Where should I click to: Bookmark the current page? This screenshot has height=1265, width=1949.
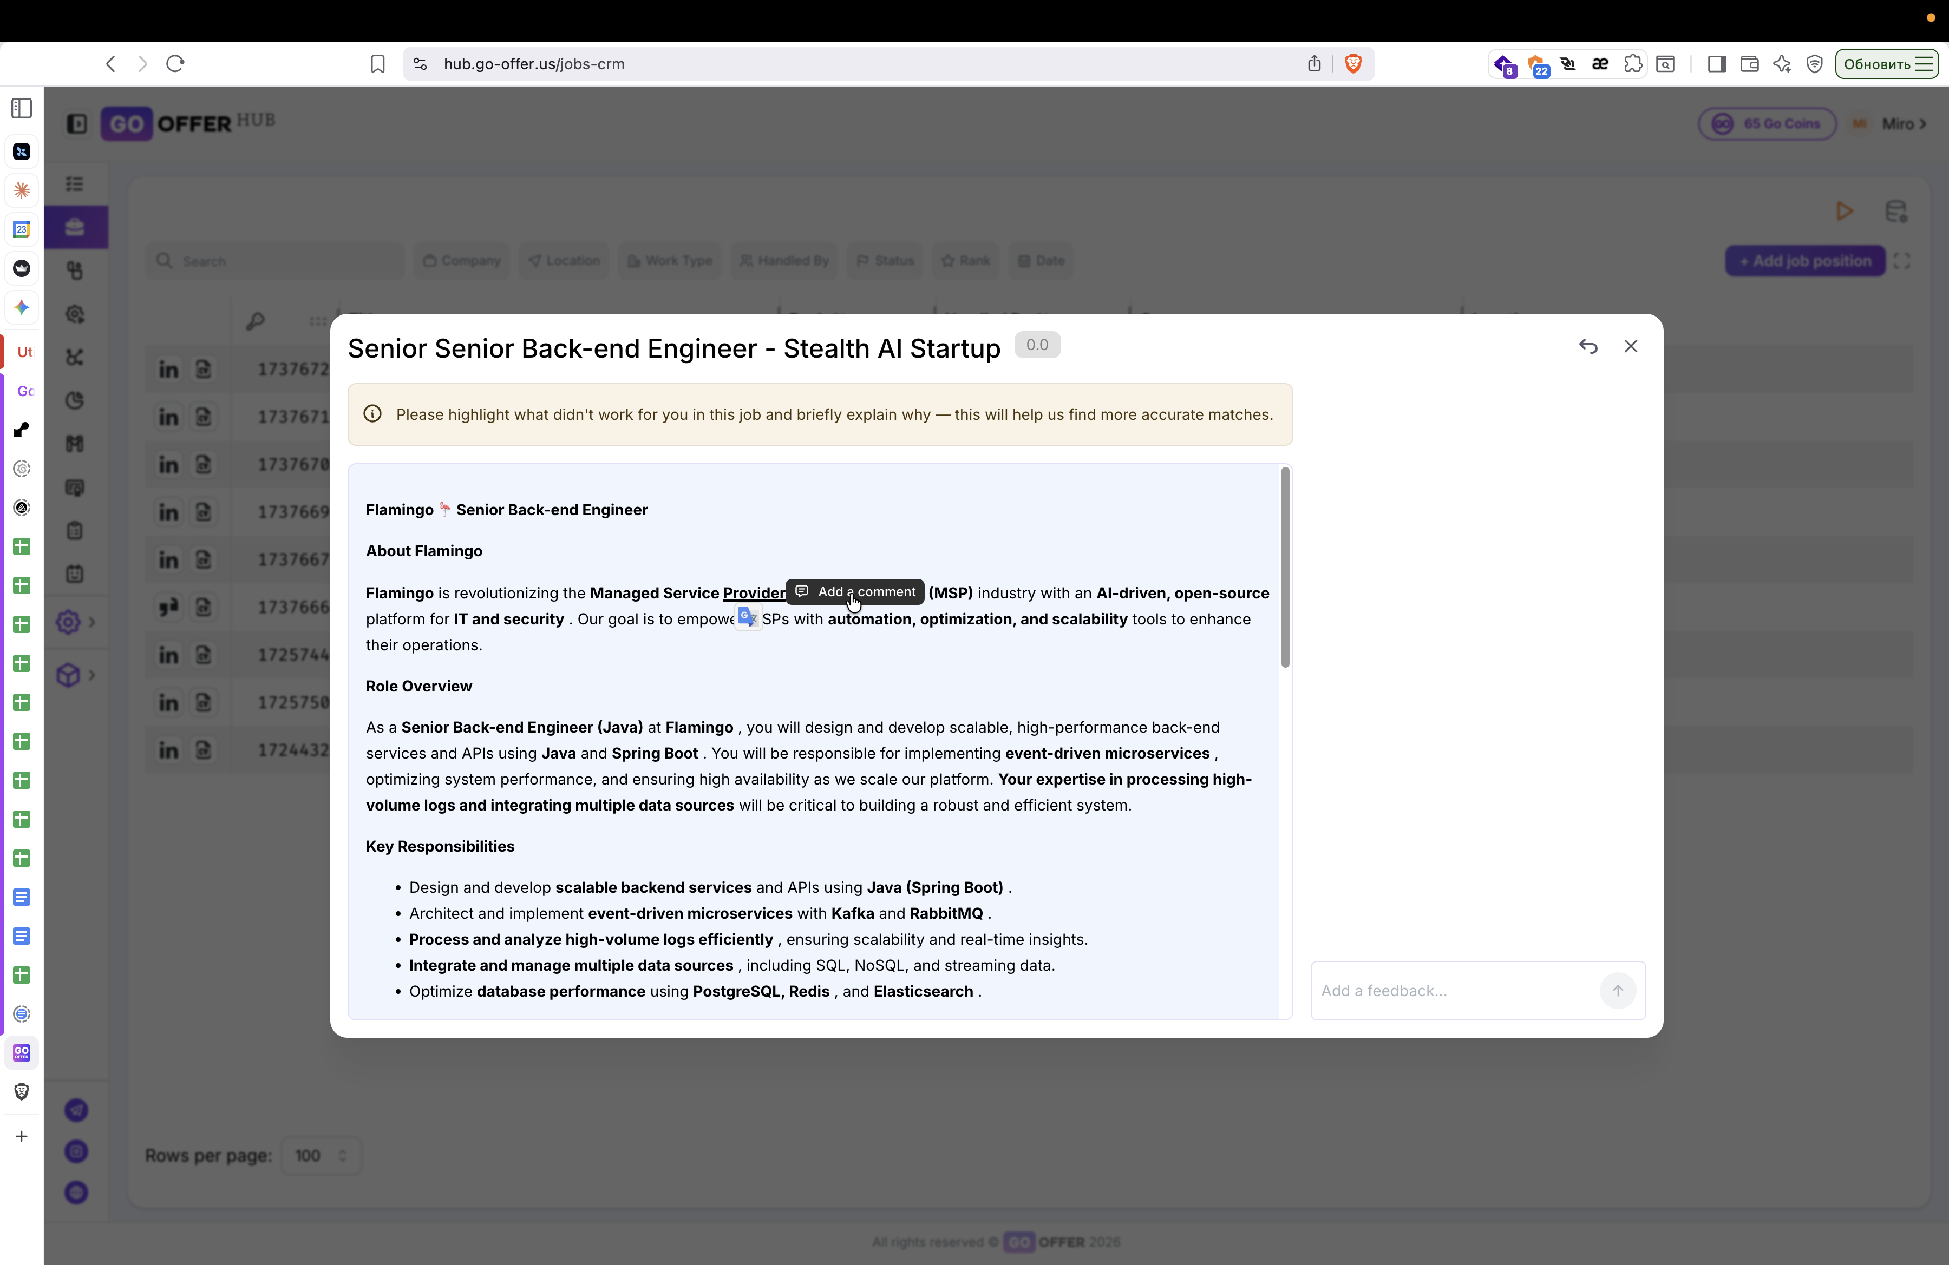377,64
